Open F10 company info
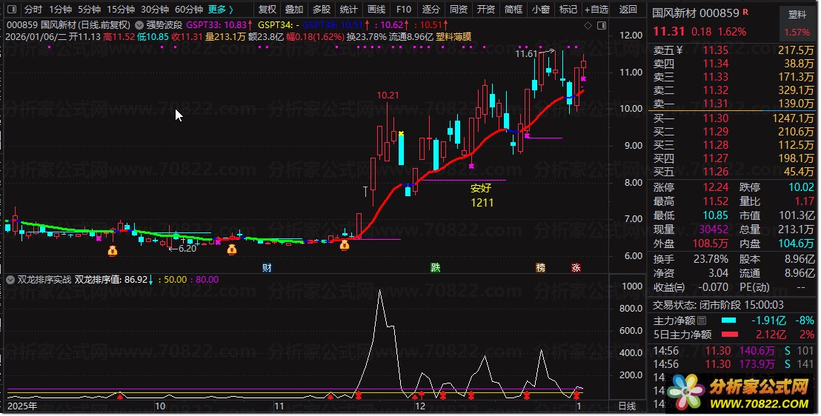 click(x=403, y=10)
